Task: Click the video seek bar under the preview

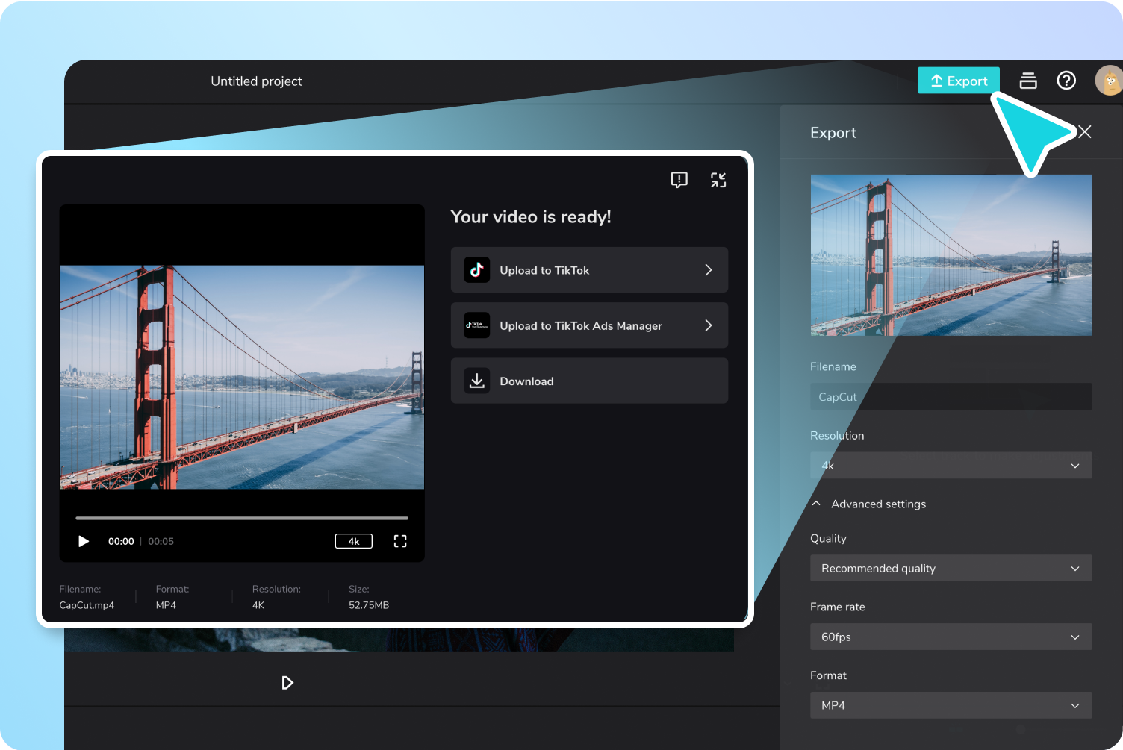Action: [x=241, y=517]
